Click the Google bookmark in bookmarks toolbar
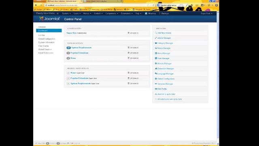The image size is (259, 146). 38,9
